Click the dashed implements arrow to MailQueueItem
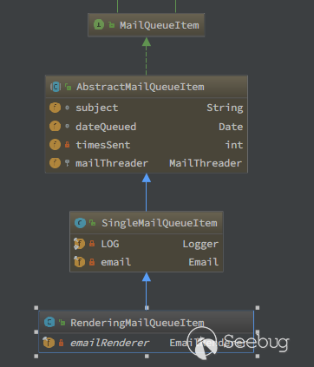 147,56
